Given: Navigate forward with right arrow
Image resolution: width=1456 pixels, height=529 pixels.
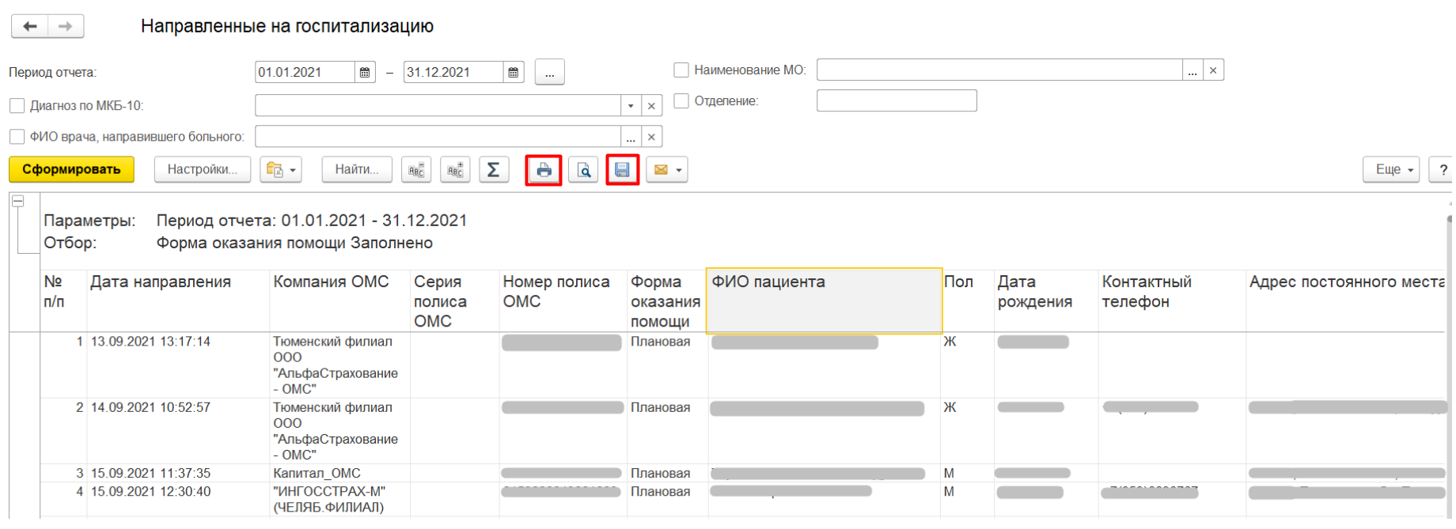Looking at the screenshot, I should [x=66, y=26].
